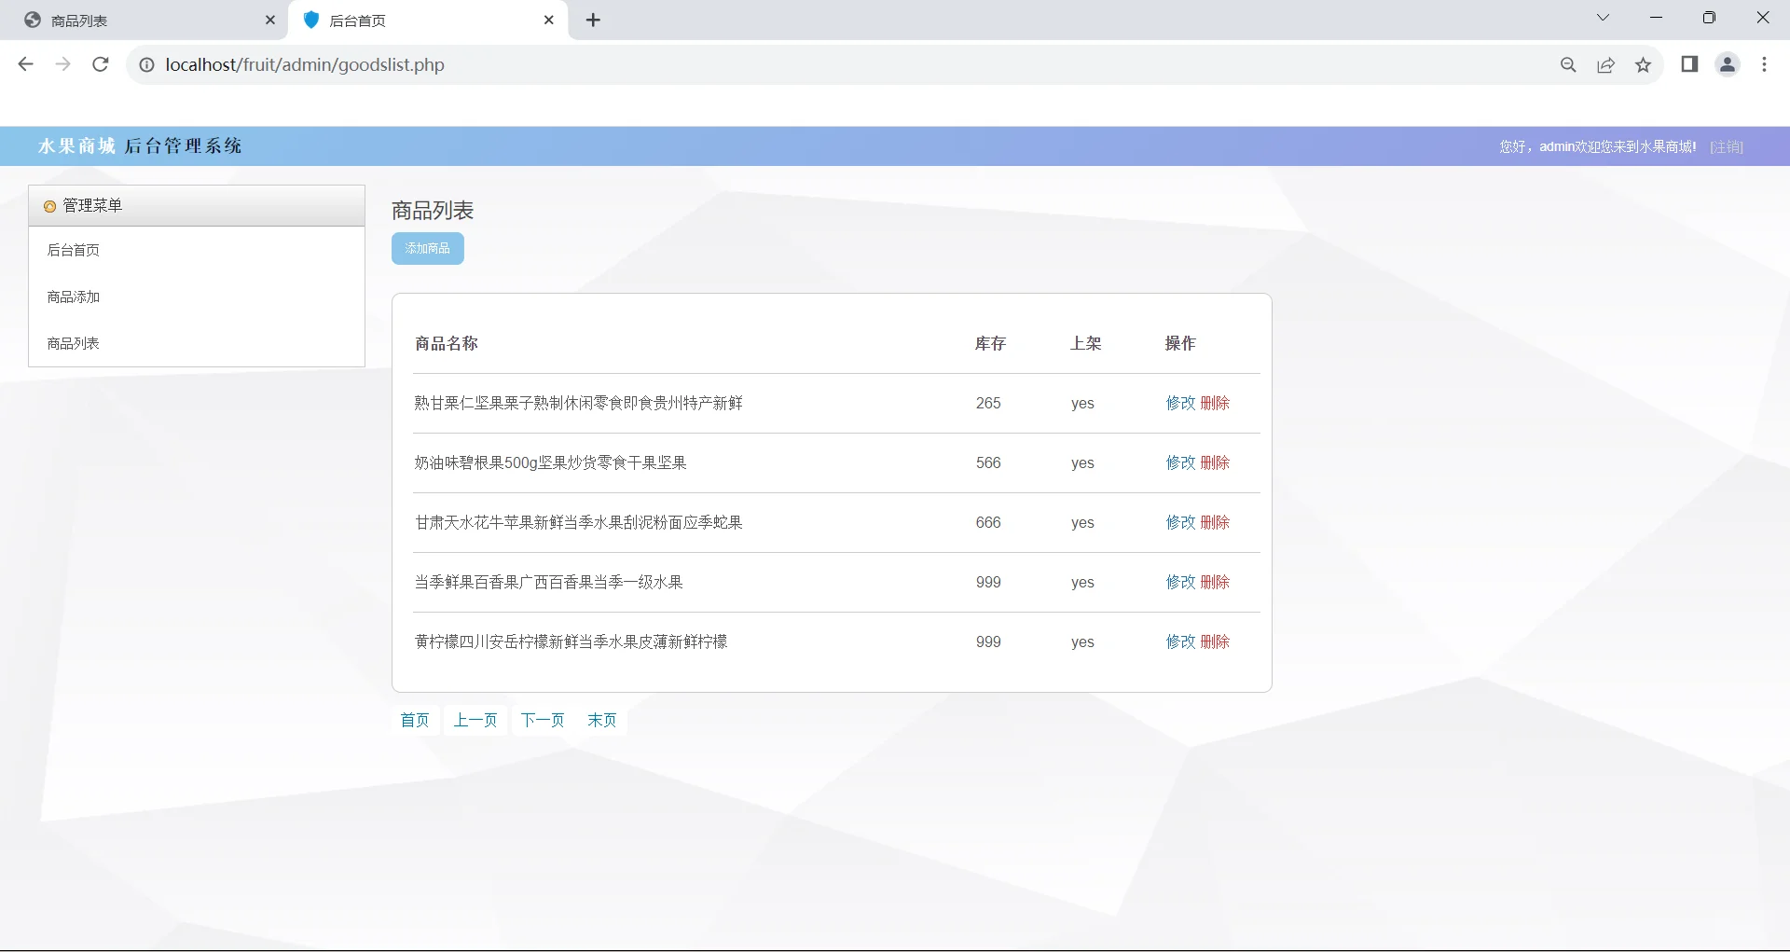
Task: Click the 注销 logout link
Action: pos(1727,146)
